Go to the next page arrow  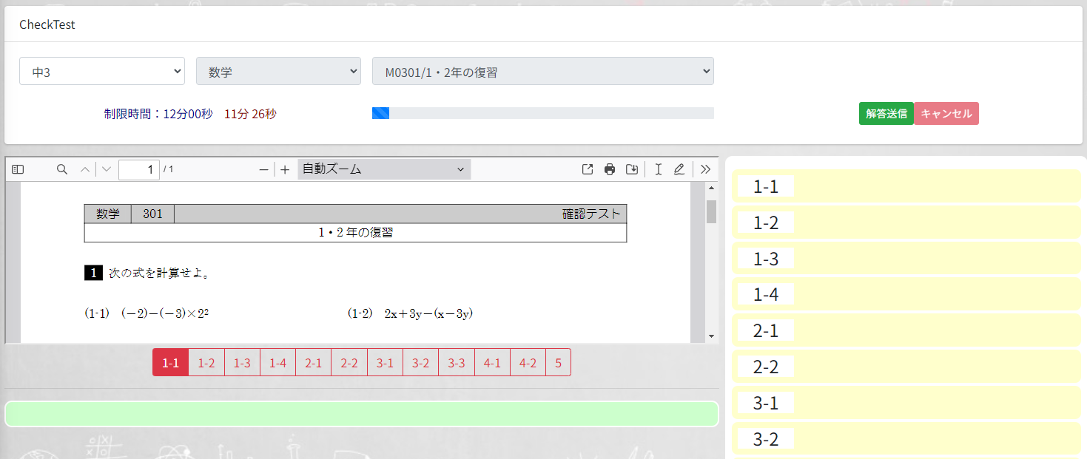pos(106,169)
